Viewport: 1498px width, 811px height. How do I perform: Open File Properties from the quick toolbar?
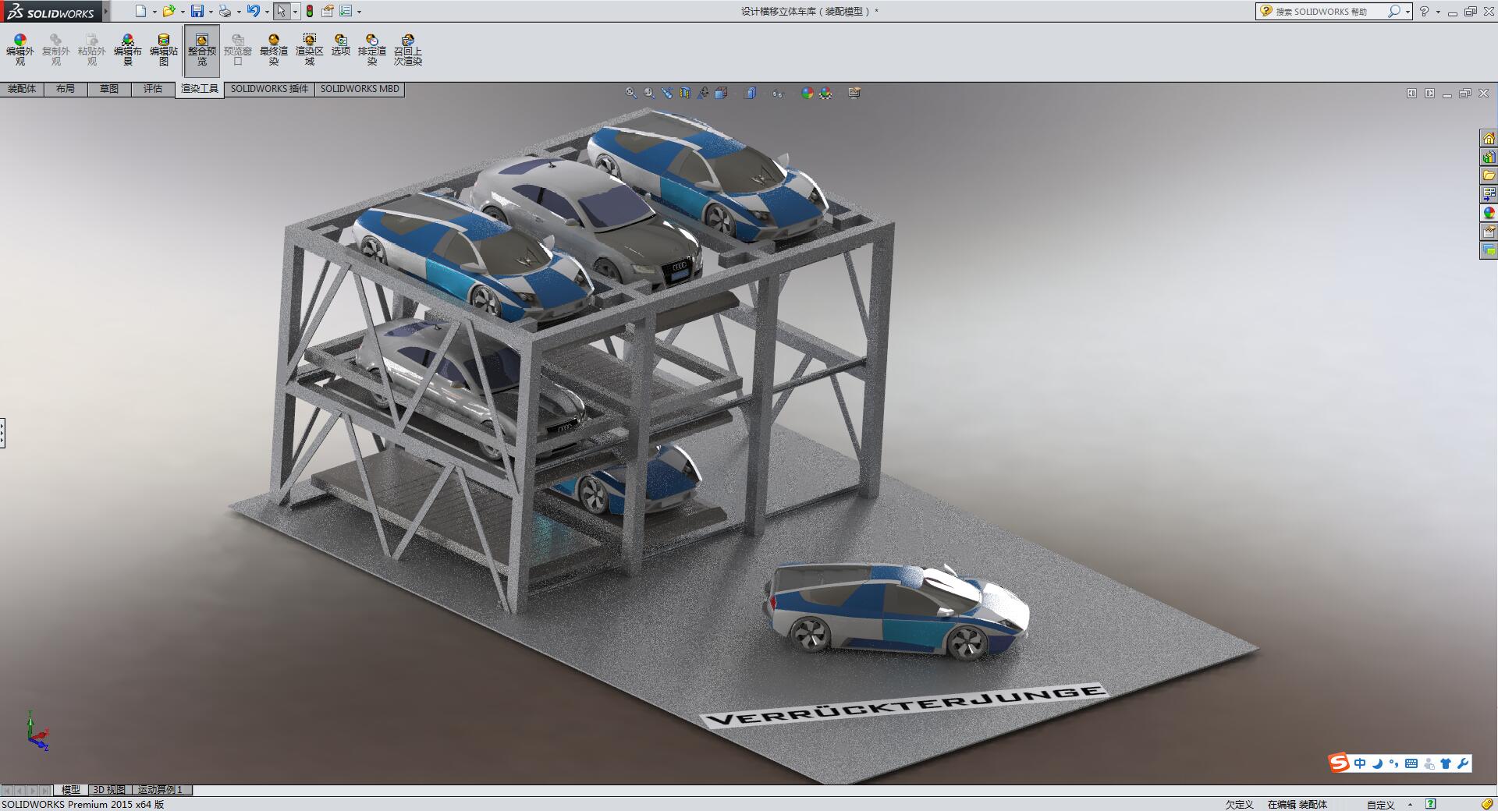[328, 11]
